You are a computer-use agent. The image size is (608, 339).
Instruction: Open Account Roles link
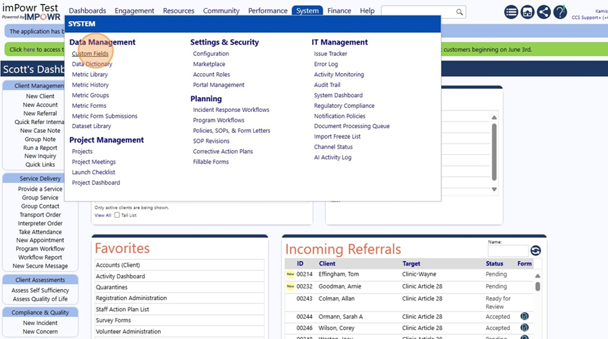tap(211, 75)
